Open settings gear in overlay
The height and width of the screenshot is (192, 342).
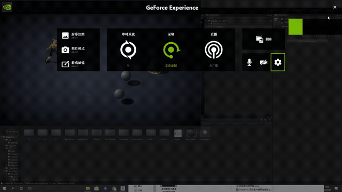278,62
